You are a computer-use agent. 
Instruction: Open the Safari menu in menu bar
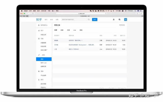click(25, 11)
